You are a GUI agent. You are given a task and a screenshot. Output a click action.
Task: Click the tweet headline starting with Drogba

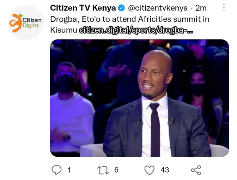(130, 25)
